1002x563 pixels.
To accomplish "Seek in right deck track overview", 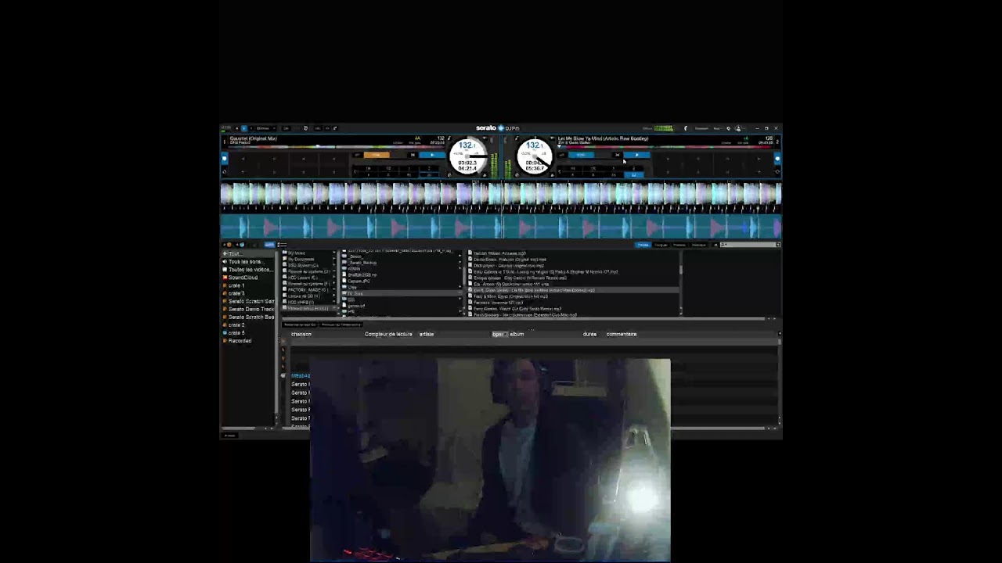I will click(664, 147).
